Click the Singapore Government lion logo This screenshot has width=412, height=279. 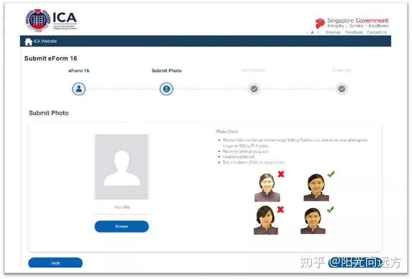(318, 22)
